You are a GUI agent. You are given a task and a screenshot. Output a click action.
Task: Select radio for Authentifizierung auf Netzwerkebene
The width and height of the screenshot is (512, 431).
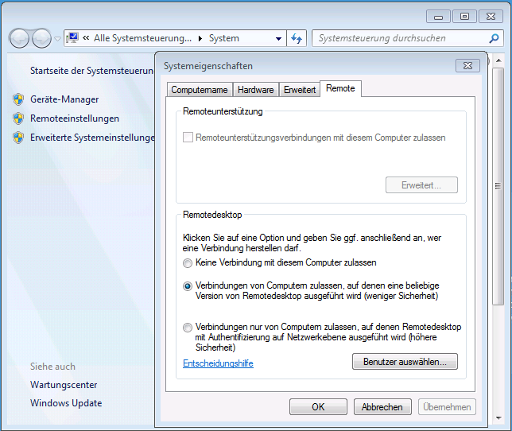pos(188,327)
